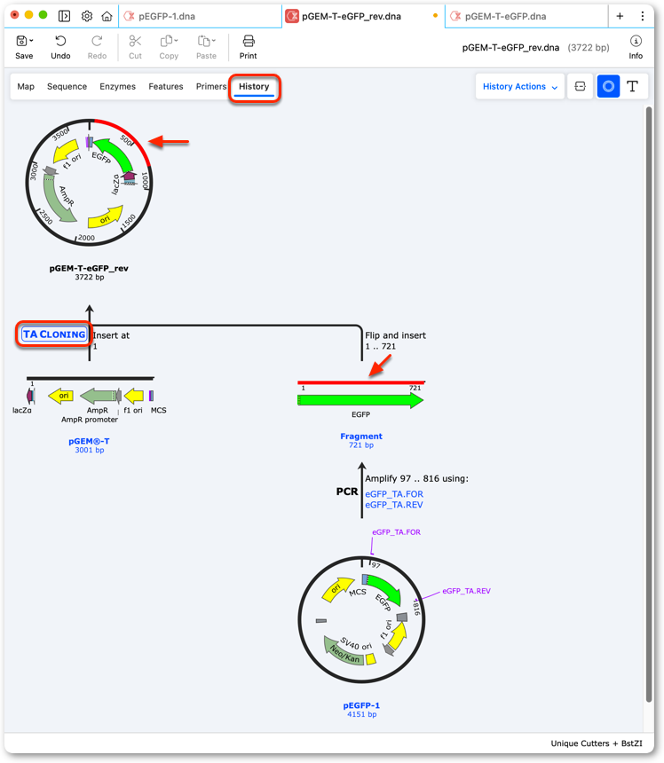Viewport: 664px width, 763px height.
Task: Expand the Save dropdown arrow
Action: click(x=31, y=41)
